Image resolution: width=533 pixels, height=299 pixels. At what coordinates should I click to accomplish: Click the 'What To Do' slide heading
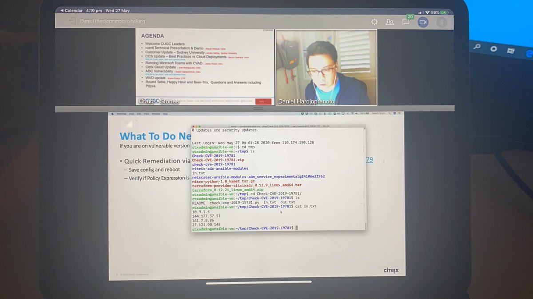(155, 136)
